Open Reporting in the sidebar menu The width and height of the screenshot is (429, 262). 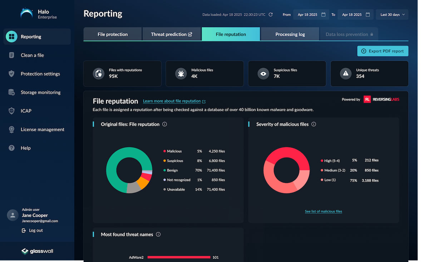37,36
